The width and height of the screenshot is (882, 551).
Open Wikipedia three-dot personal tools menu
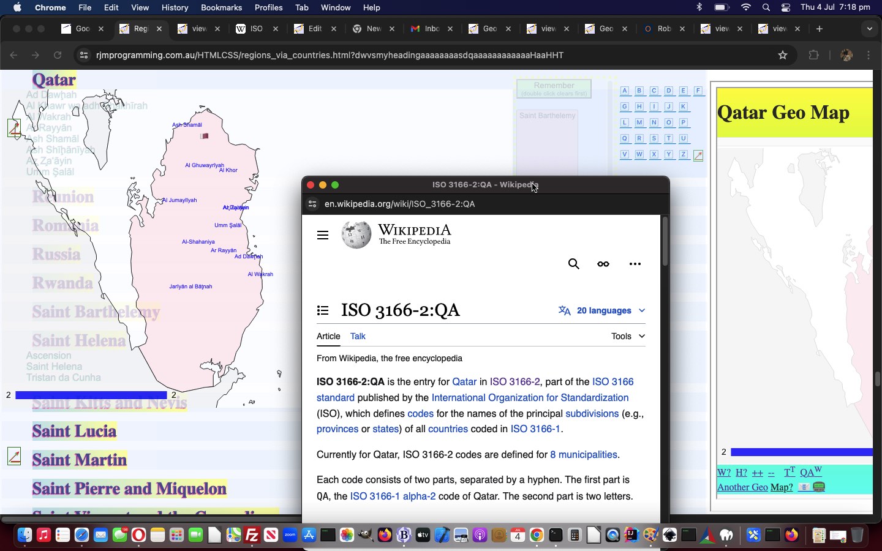[x=635, y=264]
